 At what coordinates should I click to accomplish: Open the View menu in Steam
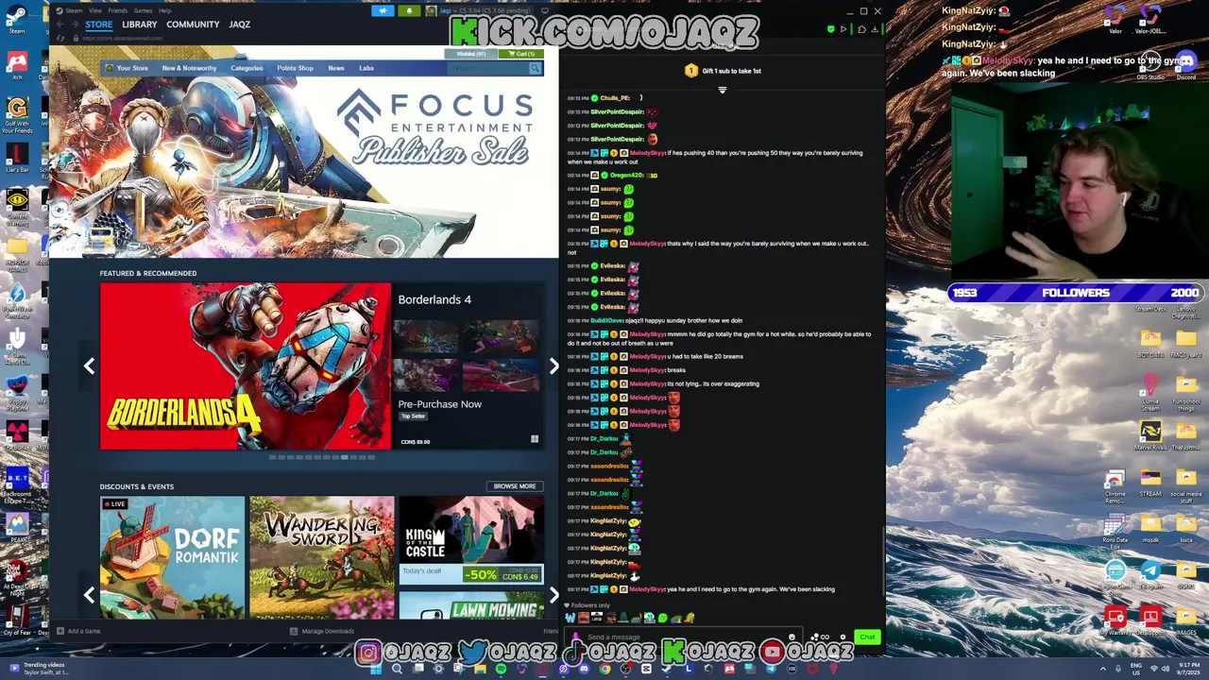(95, 10)
